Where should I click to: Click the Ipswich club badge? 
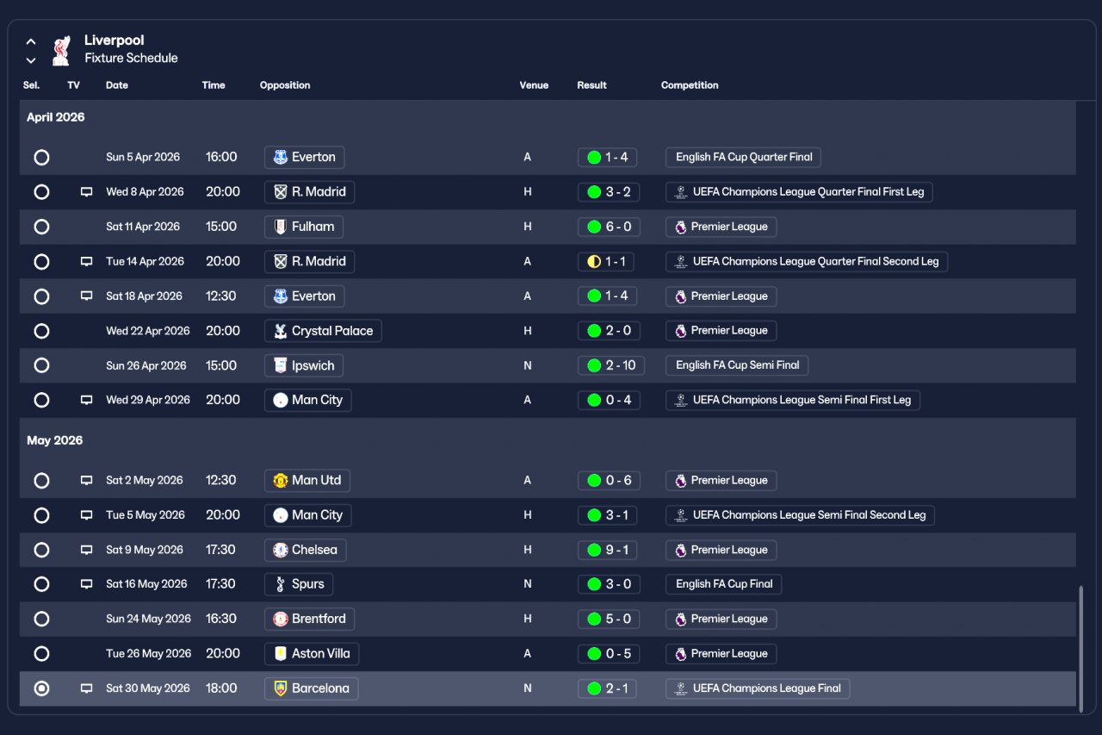pyautogui.click(x=280, y=365)
